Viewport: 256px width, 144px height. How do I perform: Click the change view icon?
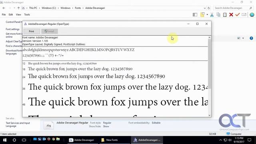point(239,38)
